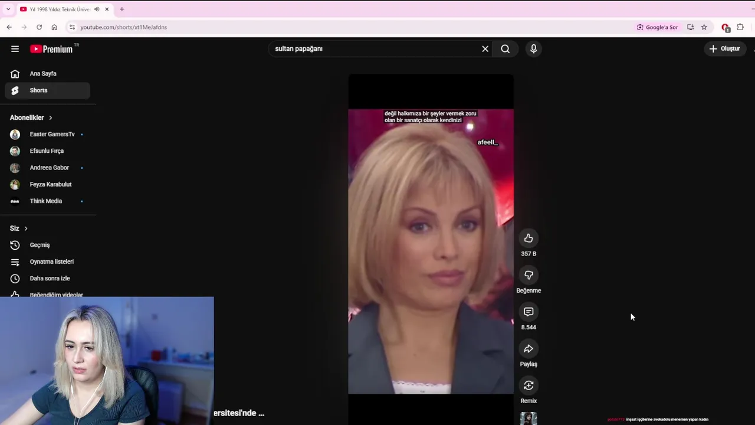755x425 pixels.
Task: Open Daha sonra izle list
Action: (47, 279)
